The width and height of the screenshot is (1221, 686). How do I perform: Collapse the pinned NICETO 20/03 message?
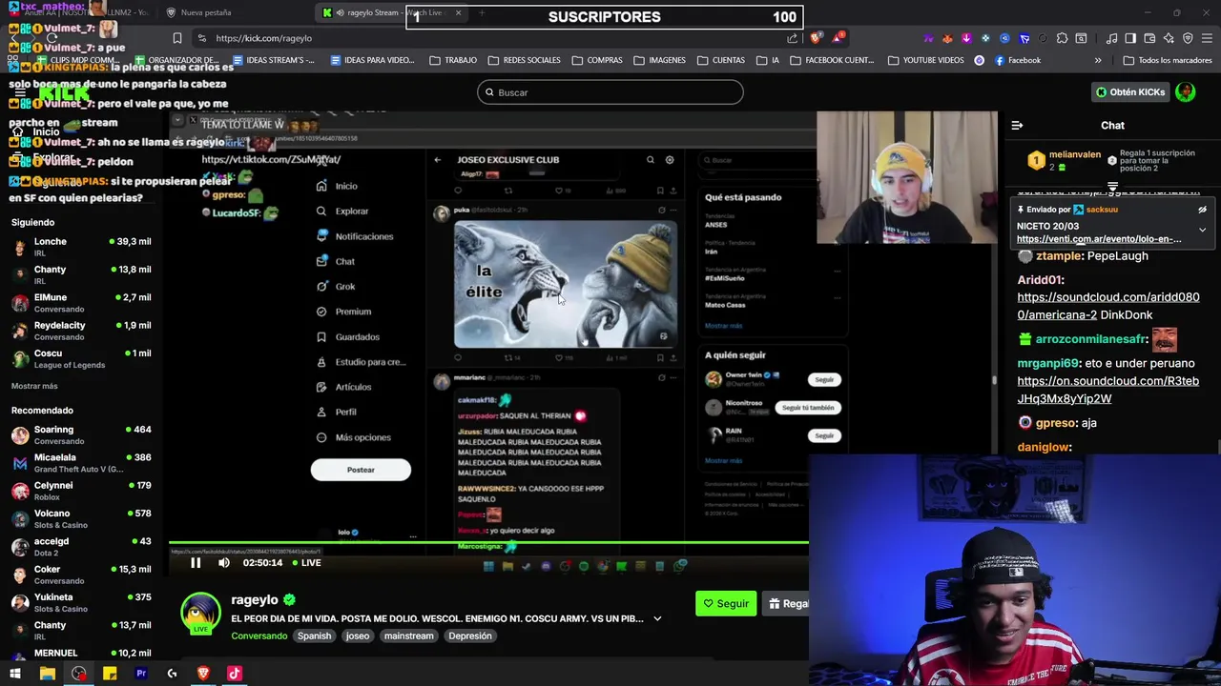(x=1202, y=230)
